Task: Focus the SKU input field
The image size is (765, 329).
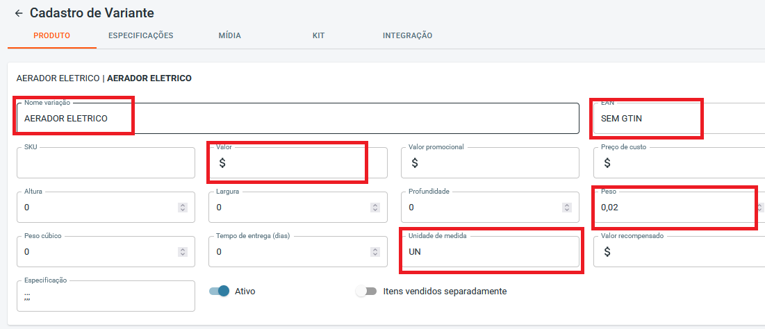Action: [106, 163]
